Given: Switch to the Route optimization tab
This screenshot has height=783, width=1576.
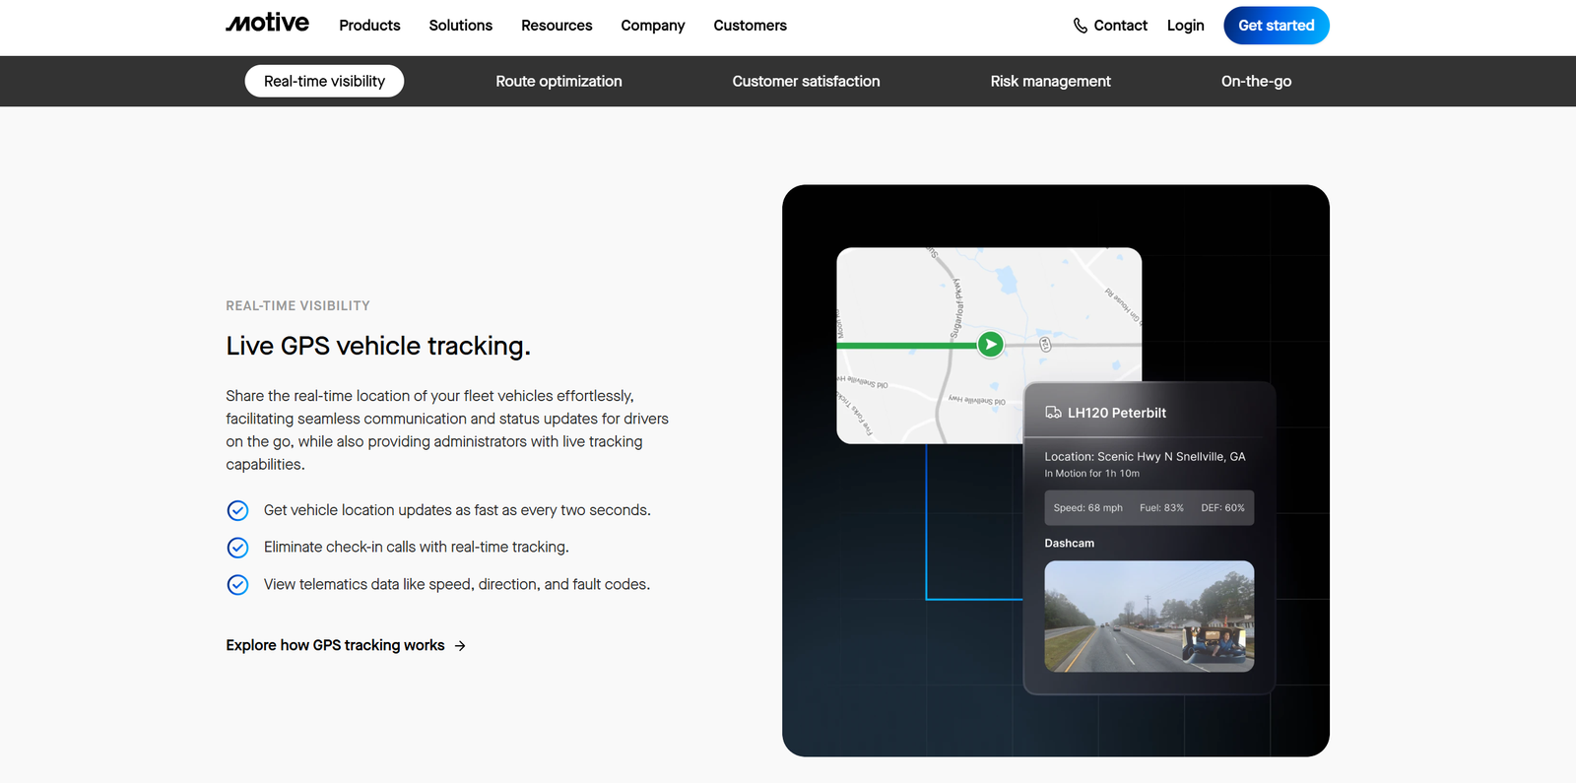Looking at the screenshot, I should click(x=558, y=82).
